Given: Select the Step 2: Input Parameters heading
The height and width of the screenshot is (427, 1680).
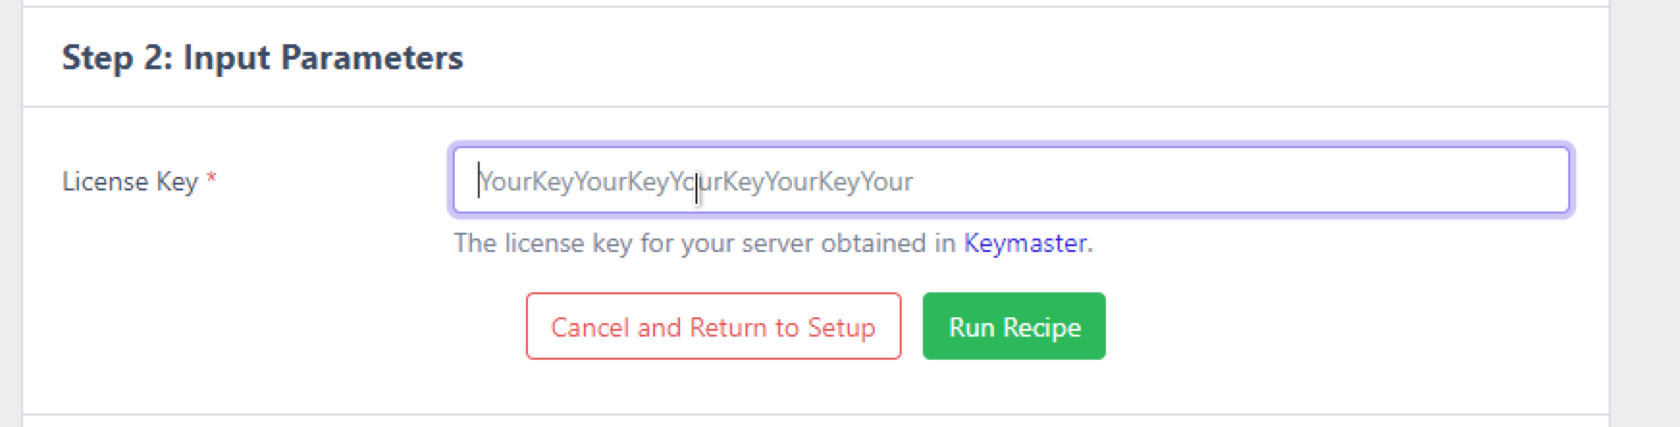Looking at the screenshot, I should point(262,58).
